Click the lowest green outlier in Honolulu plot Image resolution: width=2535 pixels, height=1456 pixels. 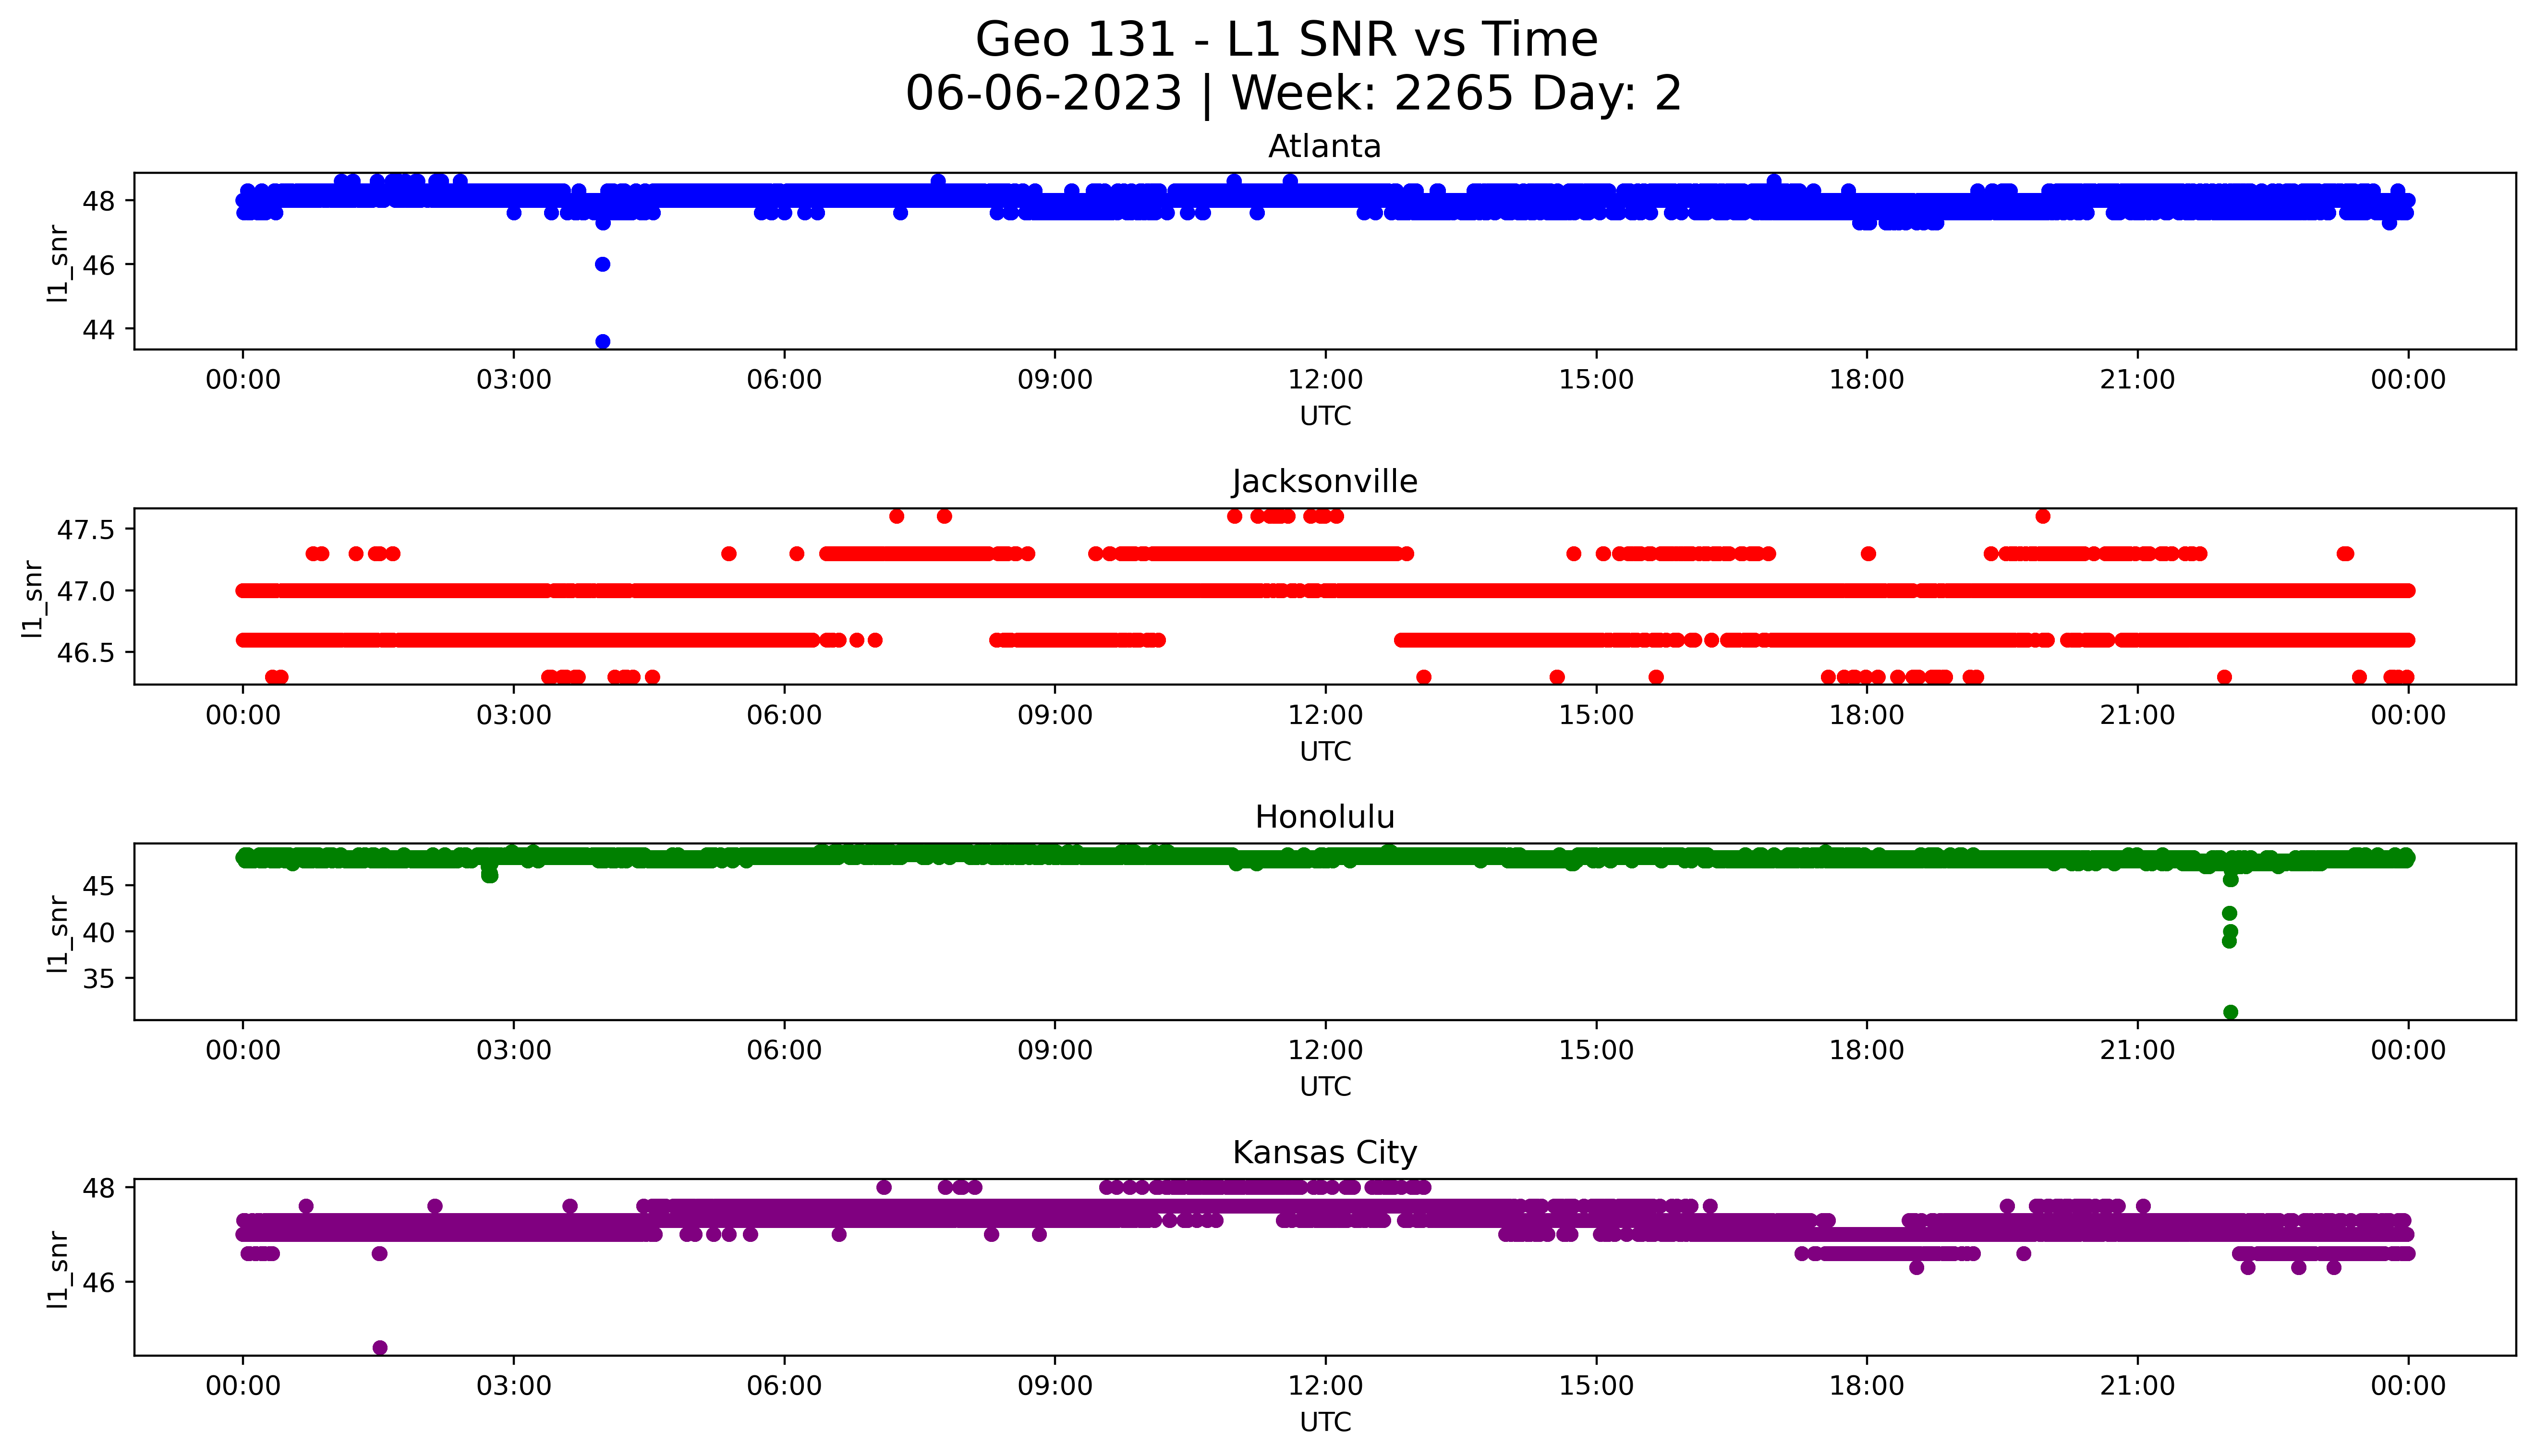click(x=2230, y=1012)
